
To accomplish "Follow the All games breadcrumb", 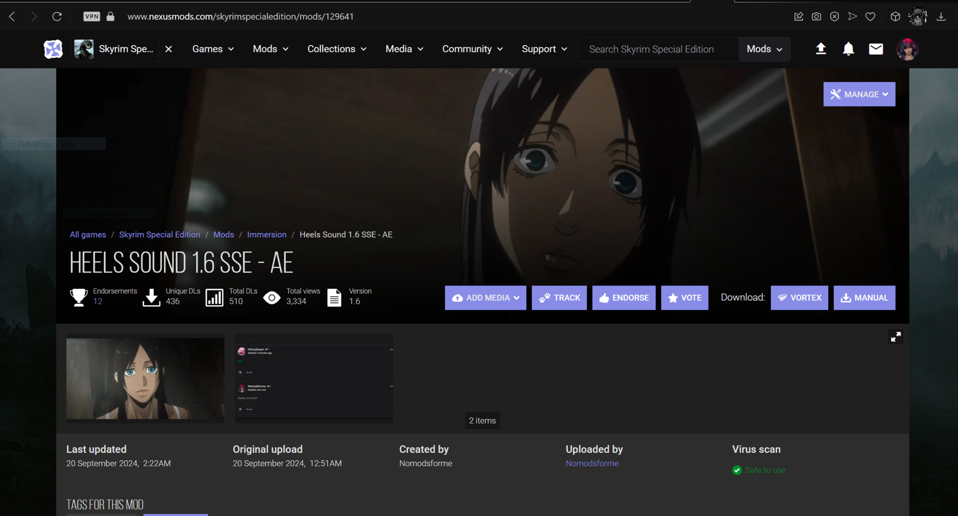I will 88,235.
